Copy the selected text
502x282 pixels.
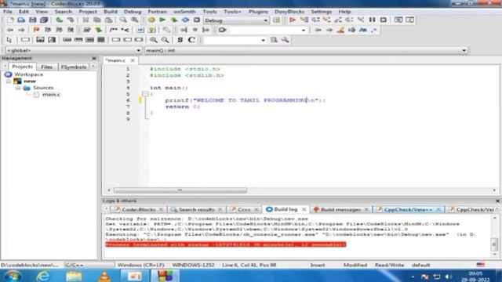tap(97, 20)
